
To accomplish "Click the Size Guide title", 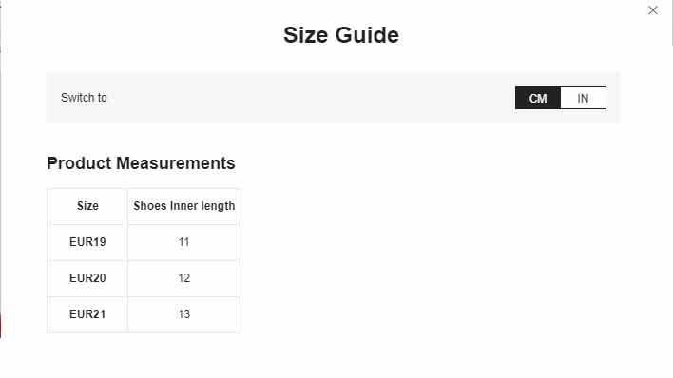I will [x=341, y=35].
